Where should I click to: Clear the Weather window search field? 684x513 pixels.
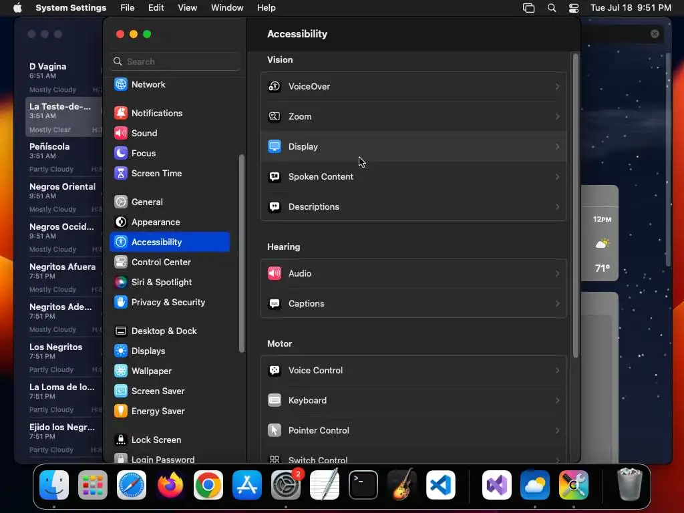655,34
